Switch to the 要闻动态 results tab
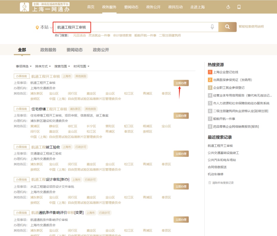The width and height of the screenshot is (277, 236). point(75,50)
